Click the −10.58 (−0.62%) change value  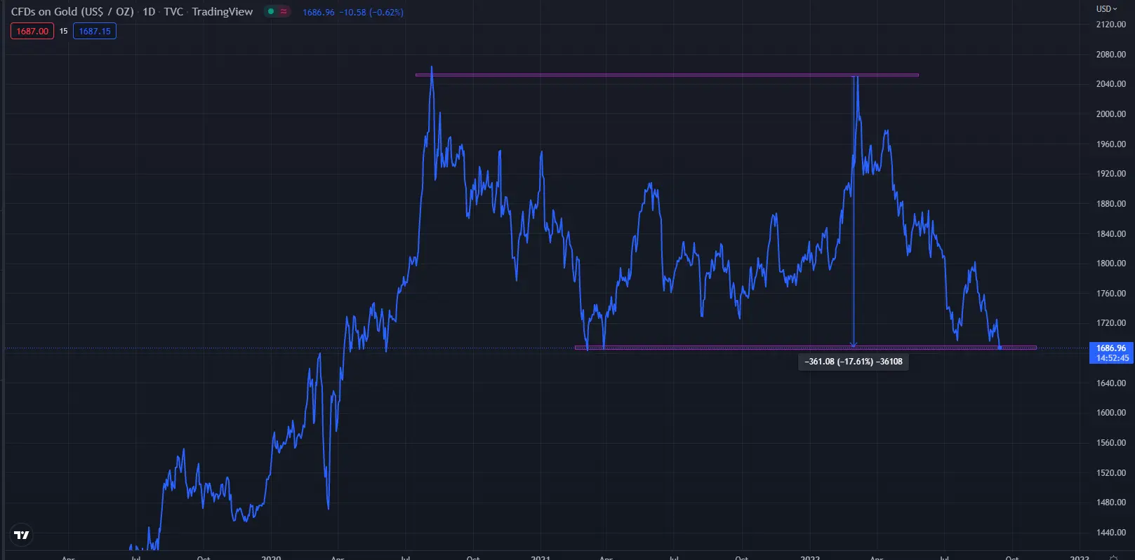point(371,13)
